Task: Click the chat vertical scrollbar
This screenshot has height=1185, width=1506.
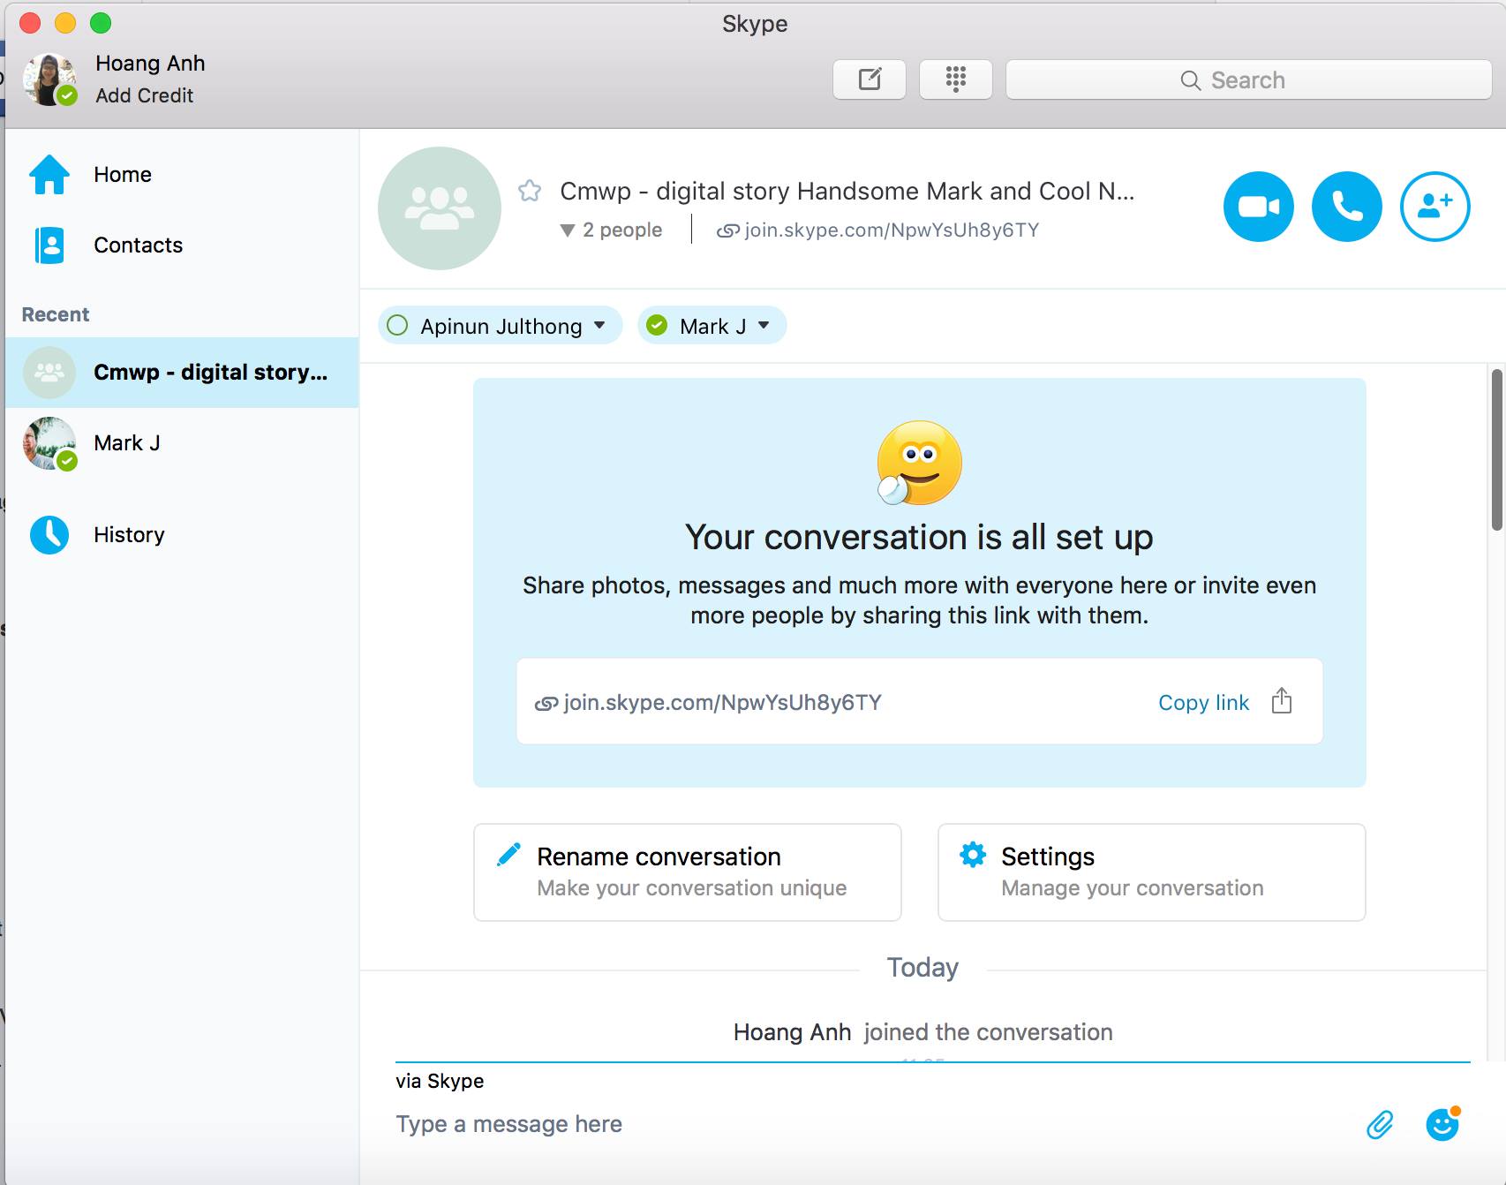Action: (1496, 450)
